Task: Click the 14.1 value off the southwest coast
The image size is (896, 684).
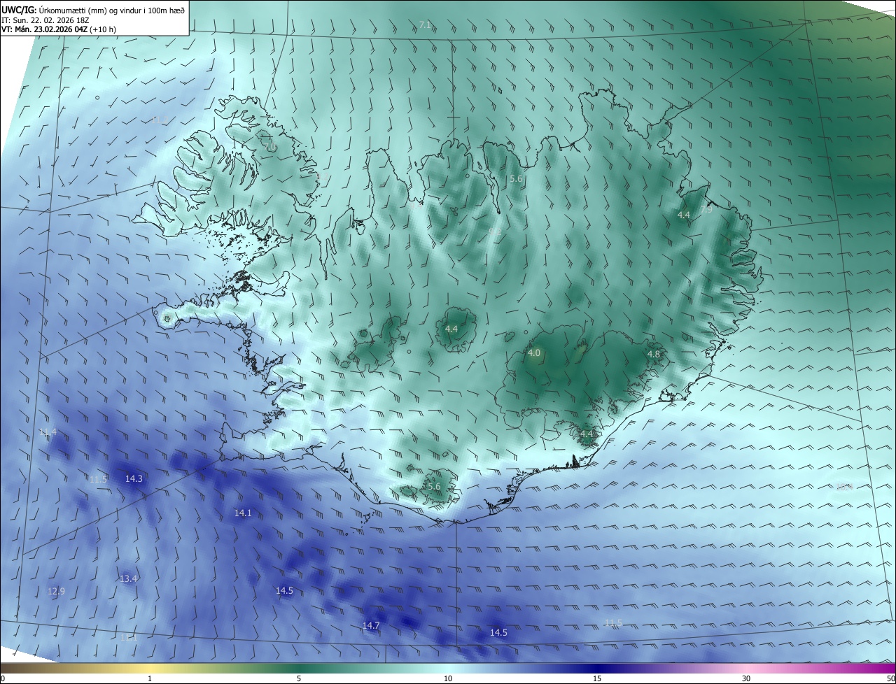Action: (243, 513)
